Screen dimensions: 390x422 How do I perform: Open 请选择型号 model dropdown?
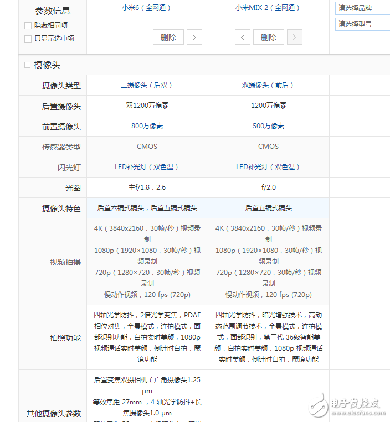[x=362, y=24]
